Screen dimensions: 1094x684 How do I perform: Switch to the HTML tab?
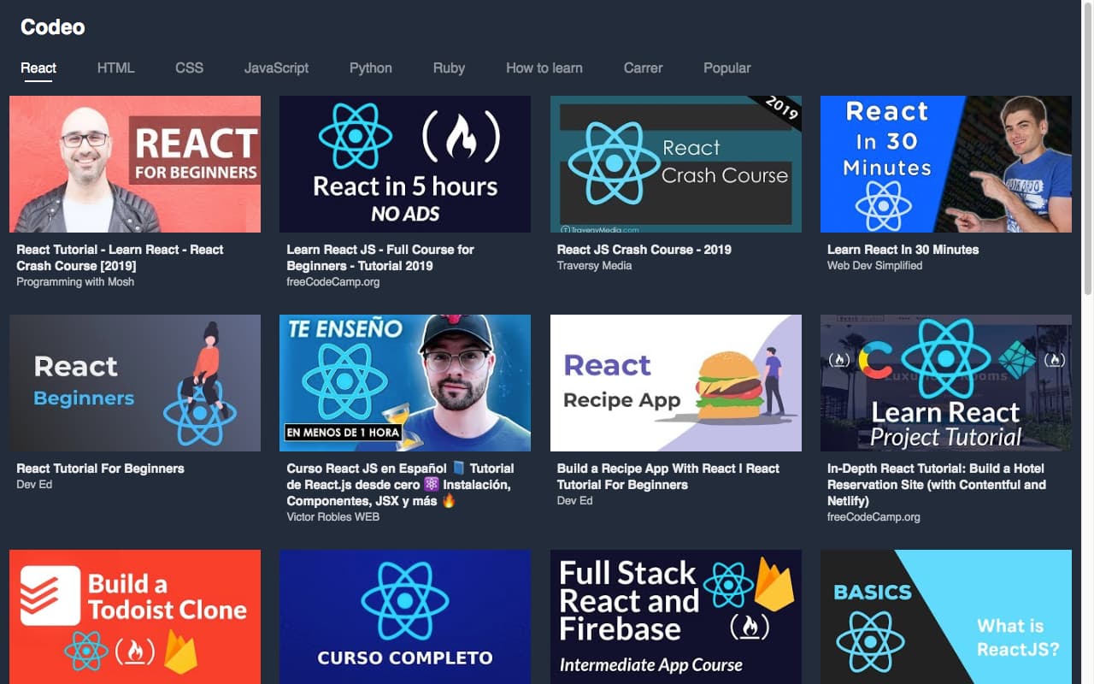click(x=115, y=68)
